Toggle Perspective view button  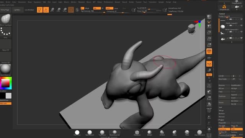pyautogui.click(x=209, y=51)
